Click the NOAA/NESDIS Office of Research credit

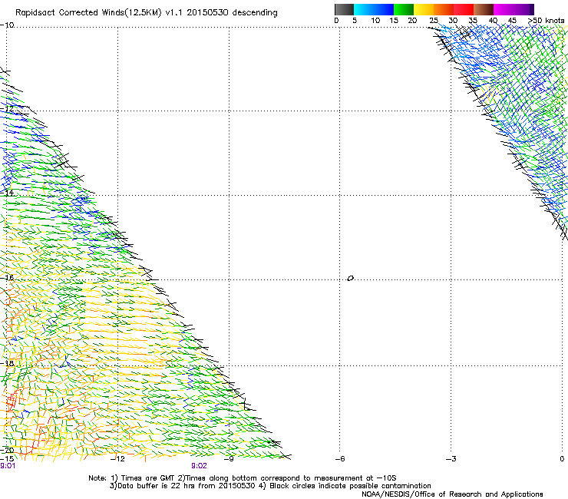(x=452, y=494)
